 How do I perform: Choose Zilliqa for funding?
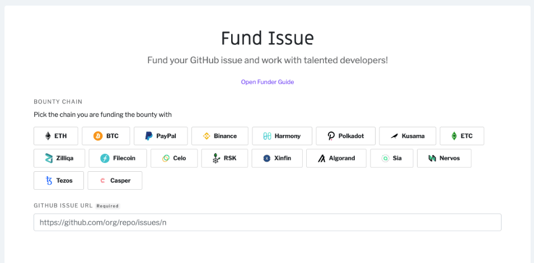pyautogui.click(x=59, y=158)
